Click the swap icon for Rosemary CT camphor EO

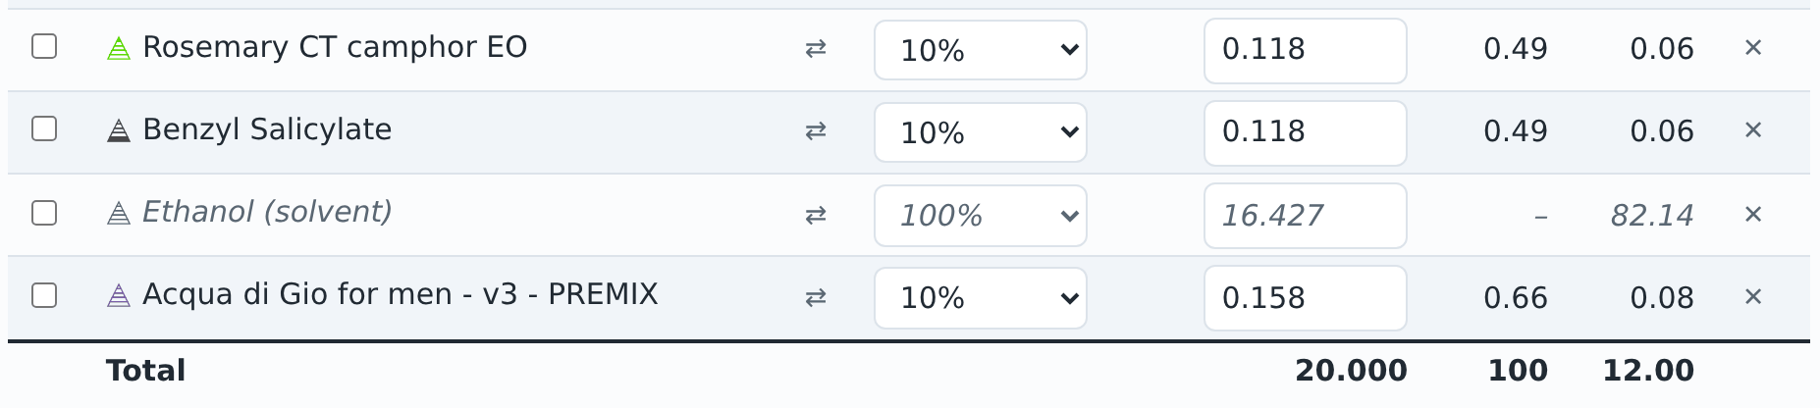816,49
